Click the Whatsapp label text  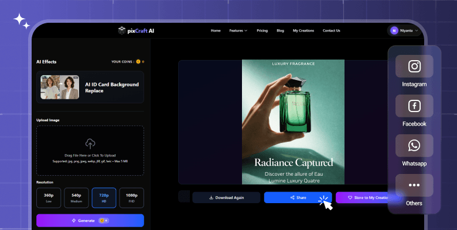pos(414,163)
